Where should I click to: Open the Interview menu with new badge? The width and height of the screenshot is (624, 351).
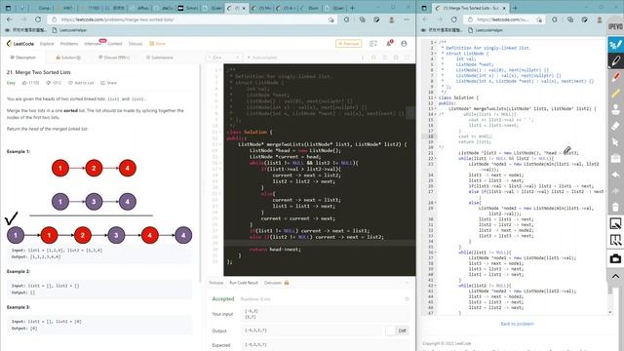[x=93, y=44]
